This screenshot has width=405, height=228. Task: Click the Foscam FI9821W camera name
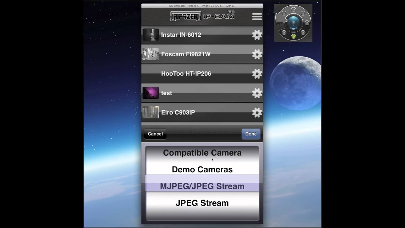[186, 54]
